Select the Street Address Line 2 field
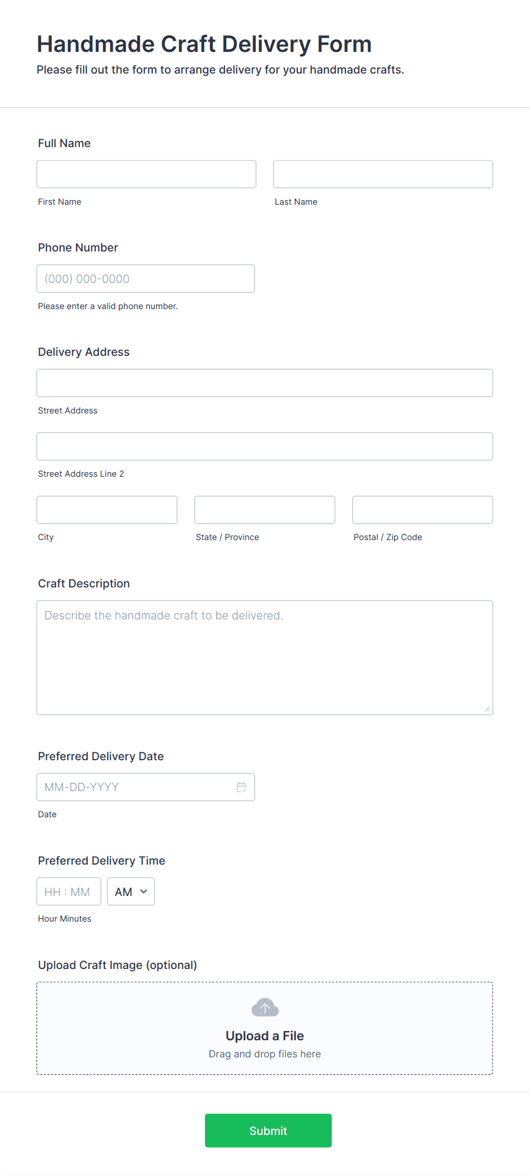The image size is (530, 1176). point(264,447)
